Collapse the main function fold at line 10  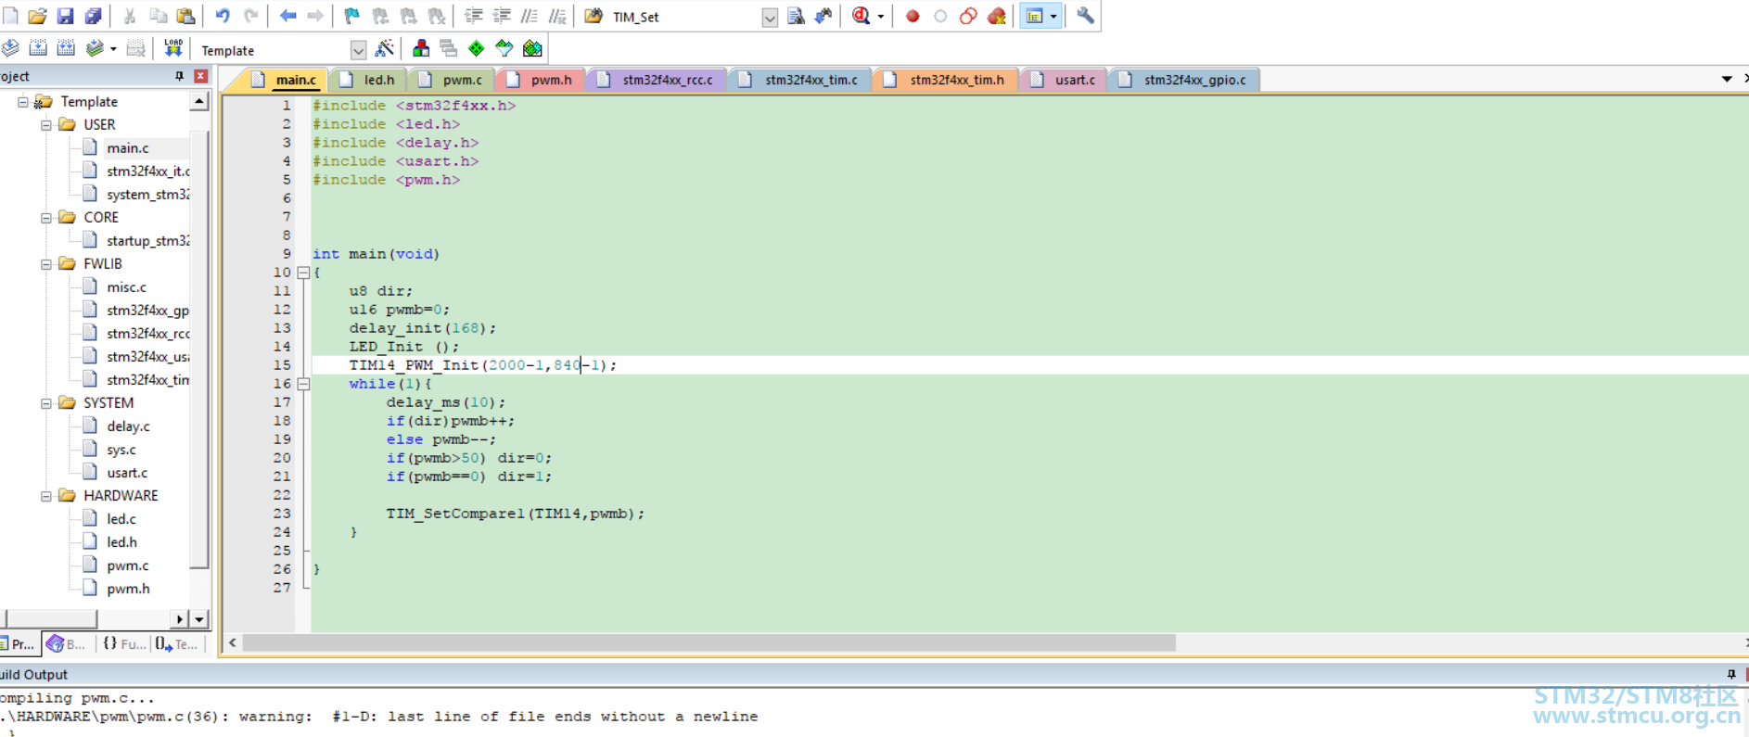click(x=303, y=273)
